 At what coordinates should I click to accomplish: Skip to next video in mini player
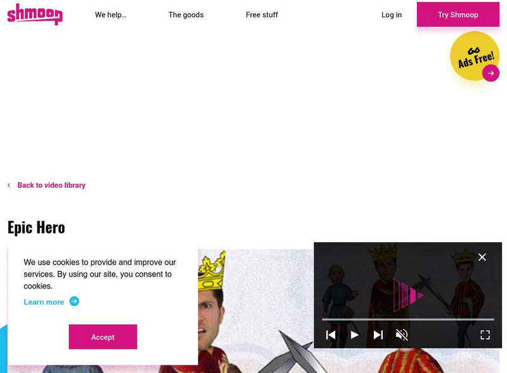tap(378, 335)
